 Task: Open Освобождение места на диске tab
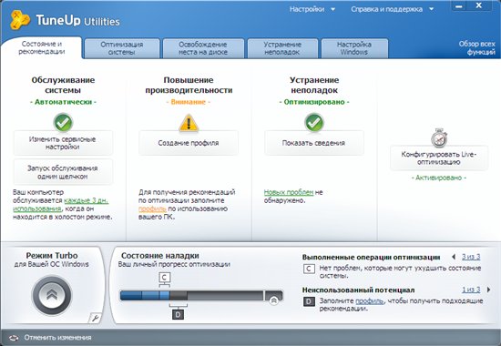coord(203,48)
